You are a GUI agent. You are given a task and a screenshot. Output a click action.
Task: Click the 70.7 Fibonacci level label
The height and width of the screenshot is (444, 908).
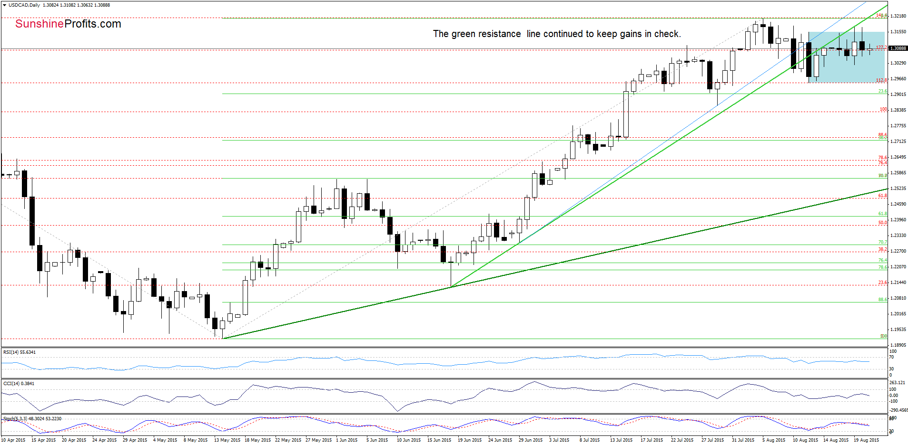(883, 242)
